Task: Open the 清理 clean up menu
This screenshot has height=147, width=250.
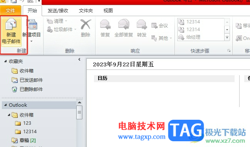Action: [x=57, y=21]
